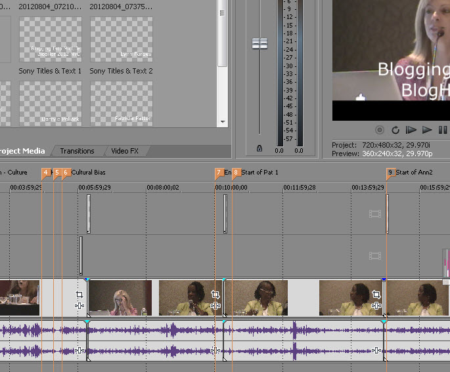
Task: Open Event FX on video clip ending near 00:05:59;29
Action: pyautogui.click(x=79, y=306)
